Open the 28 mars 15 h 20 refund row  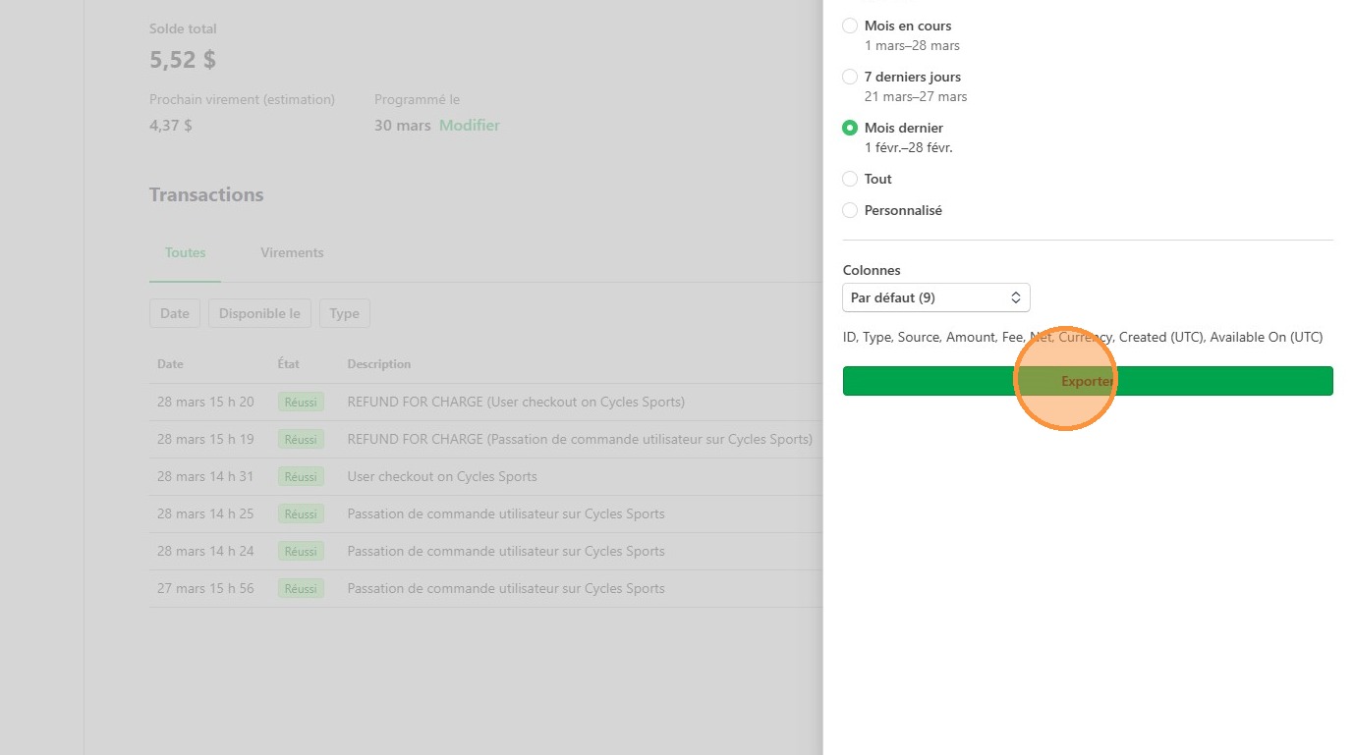click(x=516, y=402)
